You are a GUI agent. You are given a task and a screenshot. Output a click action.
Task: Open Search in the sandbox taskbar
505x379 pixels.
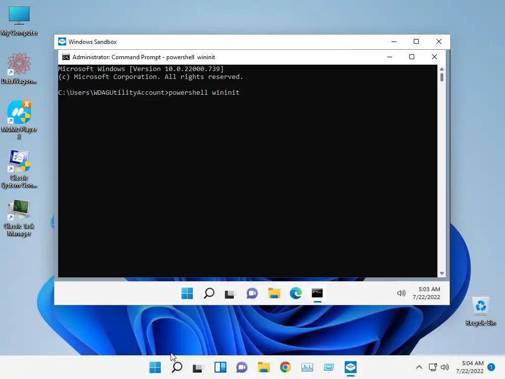coord(209,293)
